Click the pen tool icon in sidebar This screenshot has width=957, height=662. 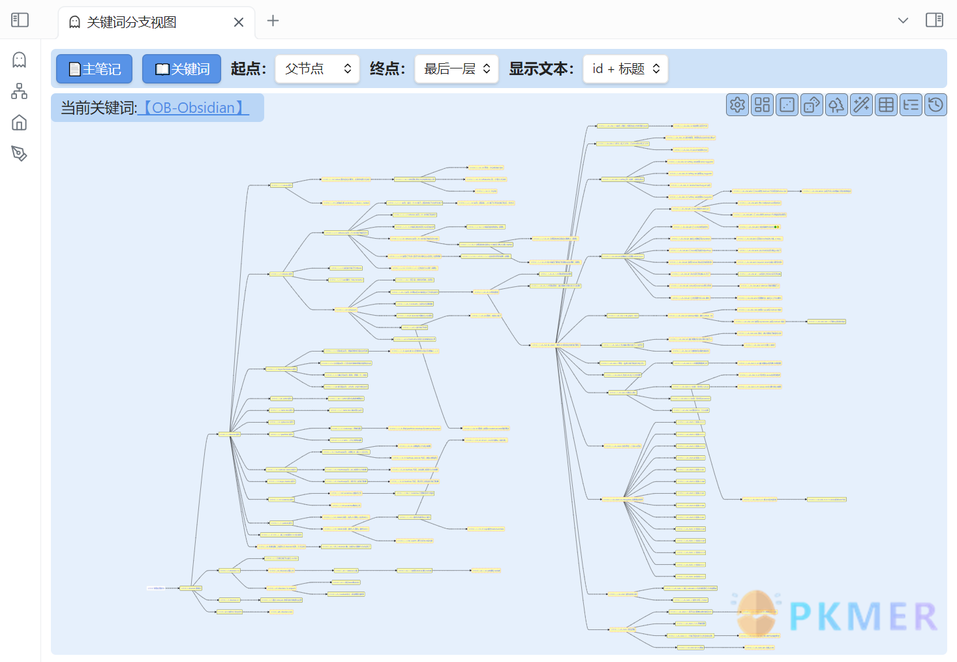tap(20, 154)
